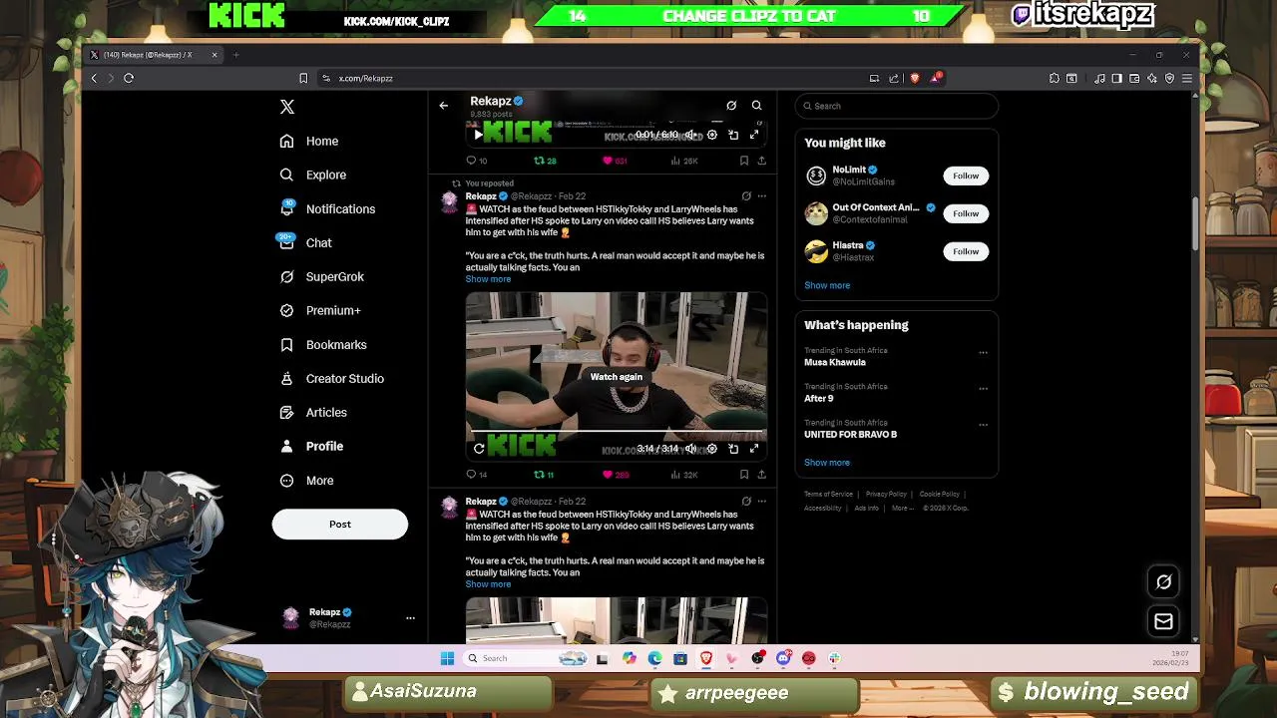Open the browser extensions puzzle icon
This screenshot has height=718, width=1277.
[1055, 78]
